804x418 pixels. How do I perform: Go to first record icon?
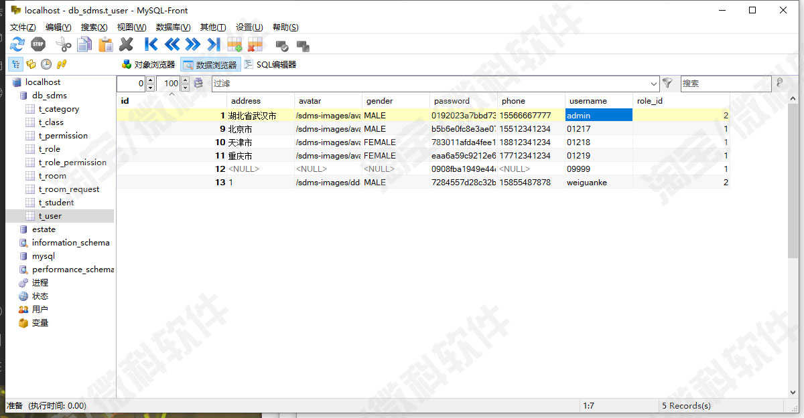point(151,45)
